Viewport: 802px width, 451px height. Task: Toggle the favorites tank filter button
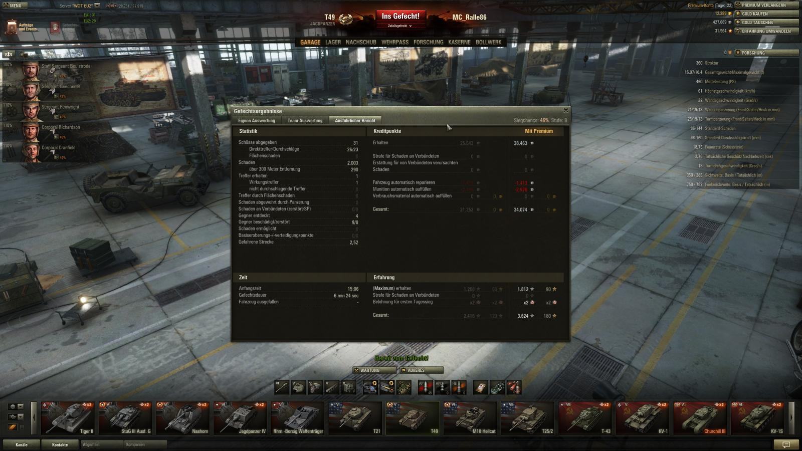pos(12,427)
